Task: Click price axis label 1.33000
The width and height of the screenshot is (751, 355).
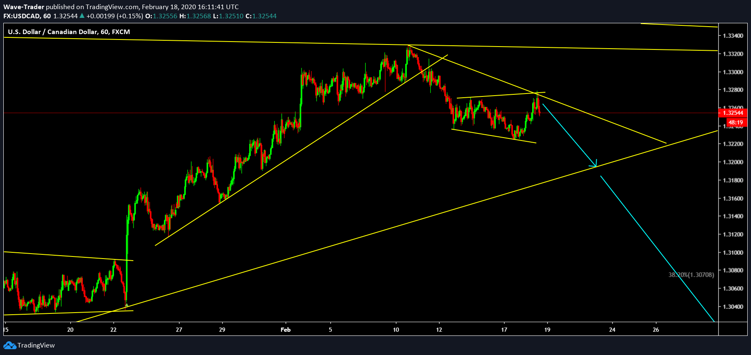Action: (x=733, y=72)
